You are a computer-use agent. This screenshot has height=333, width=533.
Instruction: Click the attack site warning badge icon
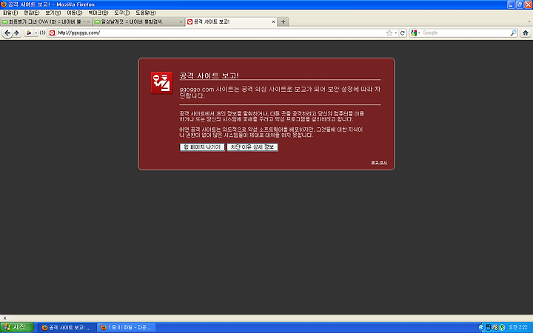coord(162,83)
